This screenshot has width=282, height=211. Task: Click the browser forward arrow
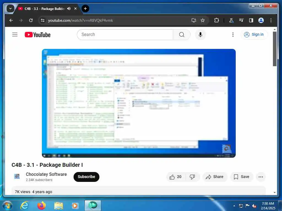tap(21, 20)
